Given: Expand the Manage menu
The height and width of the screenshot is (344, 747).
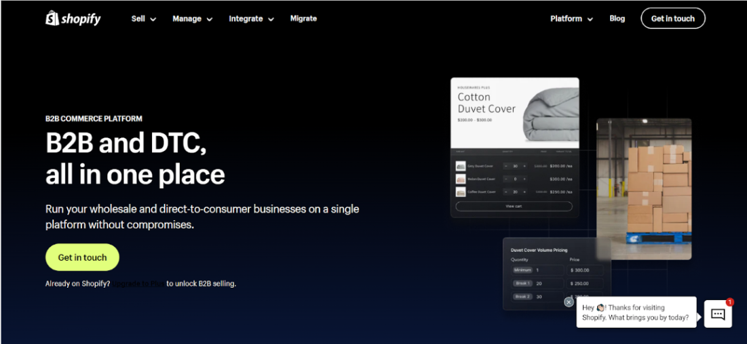Looking at the screenshot, I should [x=193, y=19].
